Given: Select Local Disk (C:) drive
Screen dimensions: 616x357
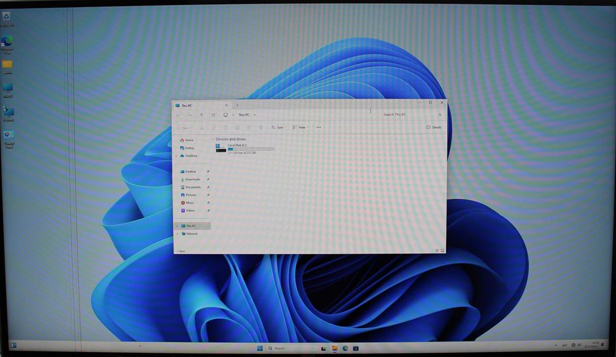Looking at the screenshot, I should [245, 149].
